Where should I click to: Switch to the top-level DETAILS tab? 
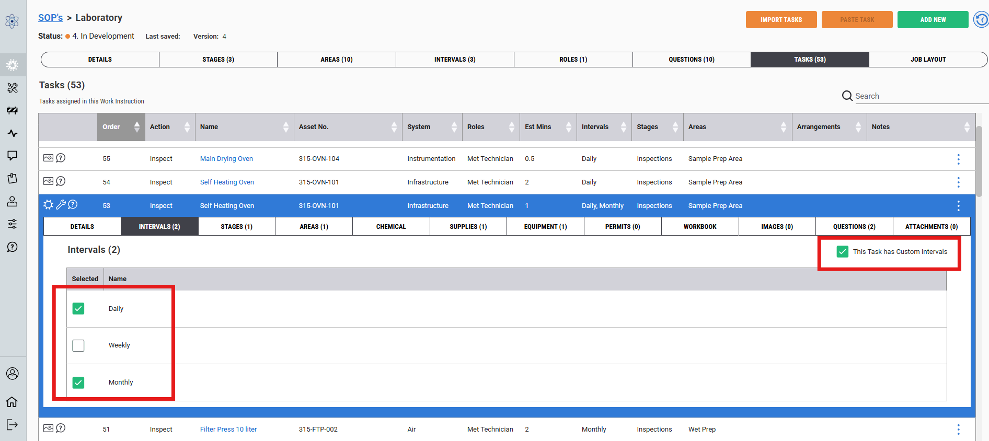click(x=100, y=60)
